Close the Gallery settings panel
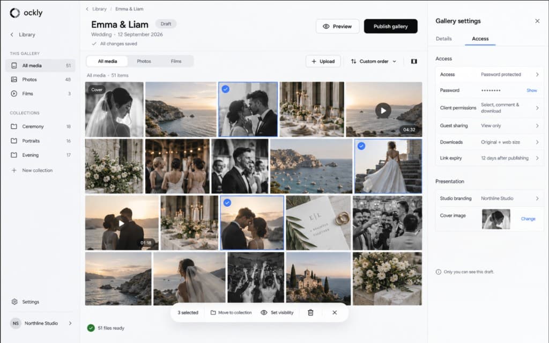549x343 pixels. [537, 21]
